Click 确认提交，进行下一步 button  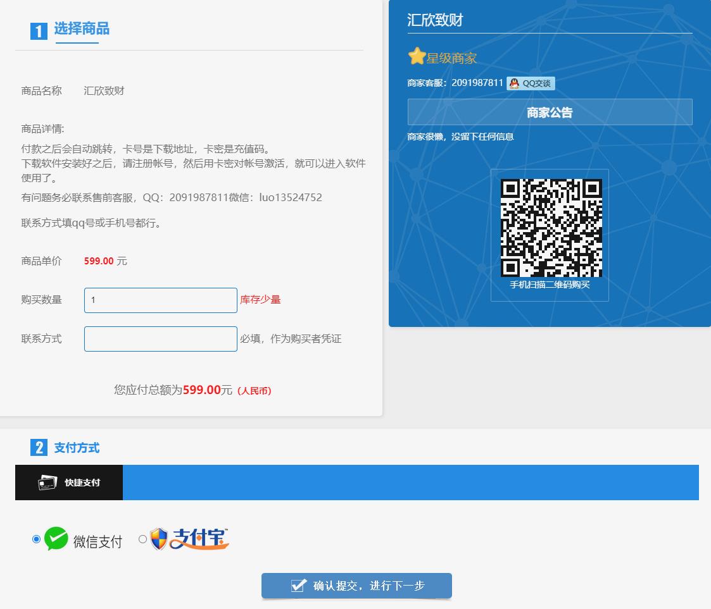(x=356, y=586)
